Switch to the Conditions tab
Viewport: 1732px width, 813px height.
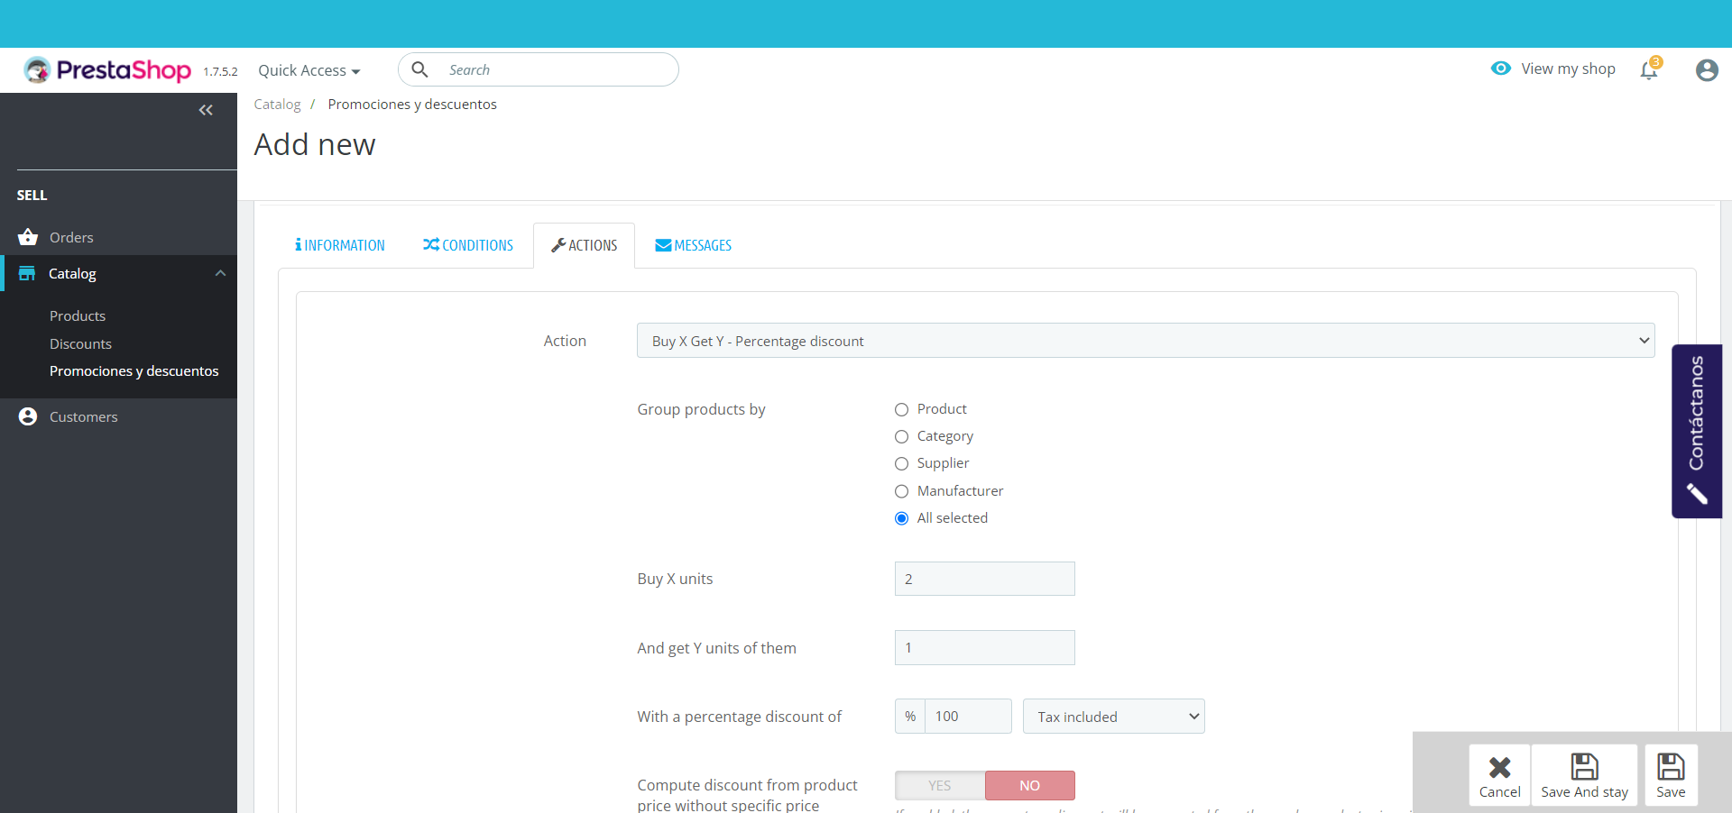coord(468,245)
